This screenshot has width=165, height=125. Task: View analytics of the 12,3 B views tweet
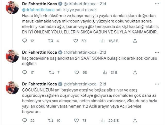[103, 40]
